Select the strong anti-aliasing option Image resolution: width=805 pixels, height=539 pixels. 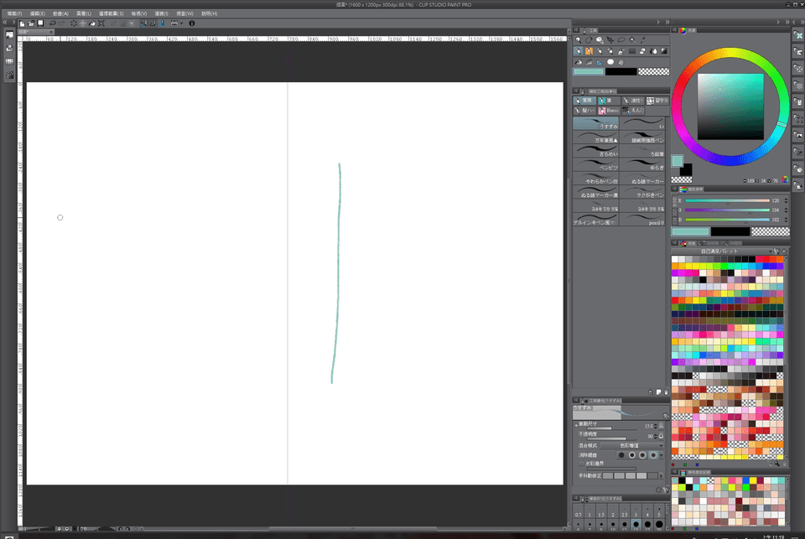[x=653, y=455]
